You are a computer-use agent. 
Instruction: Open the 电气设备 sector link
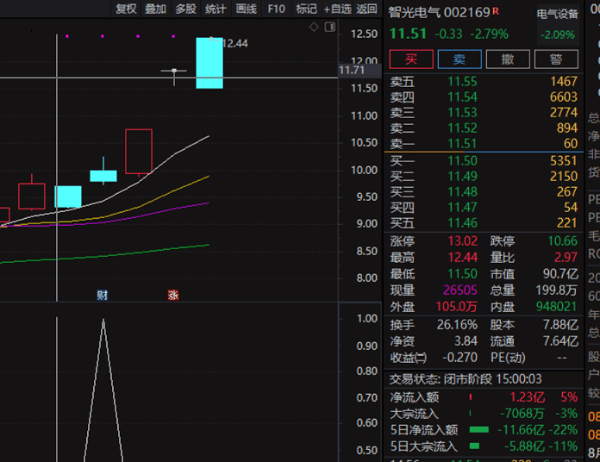click(557, 15)
